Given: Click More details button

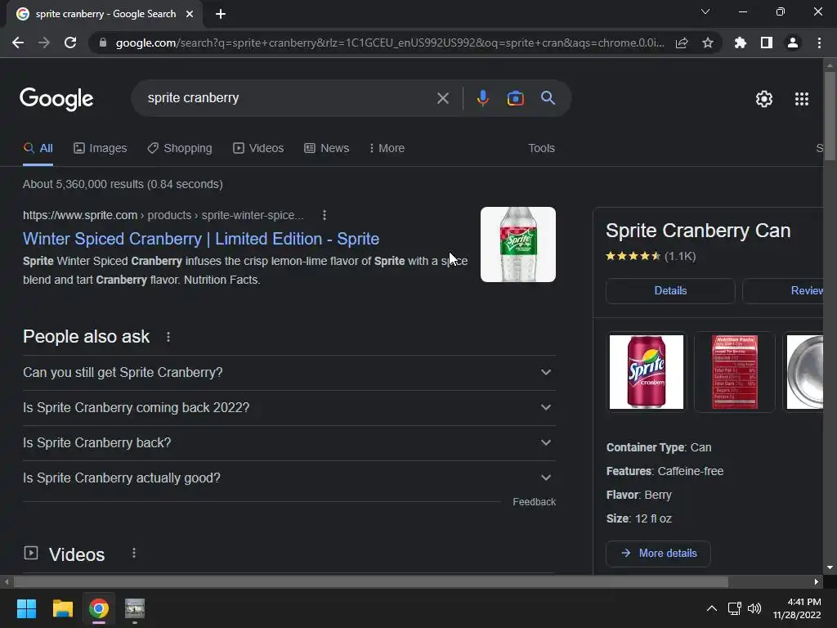Looking at the screenshot, I should click(x=658, y=554).
